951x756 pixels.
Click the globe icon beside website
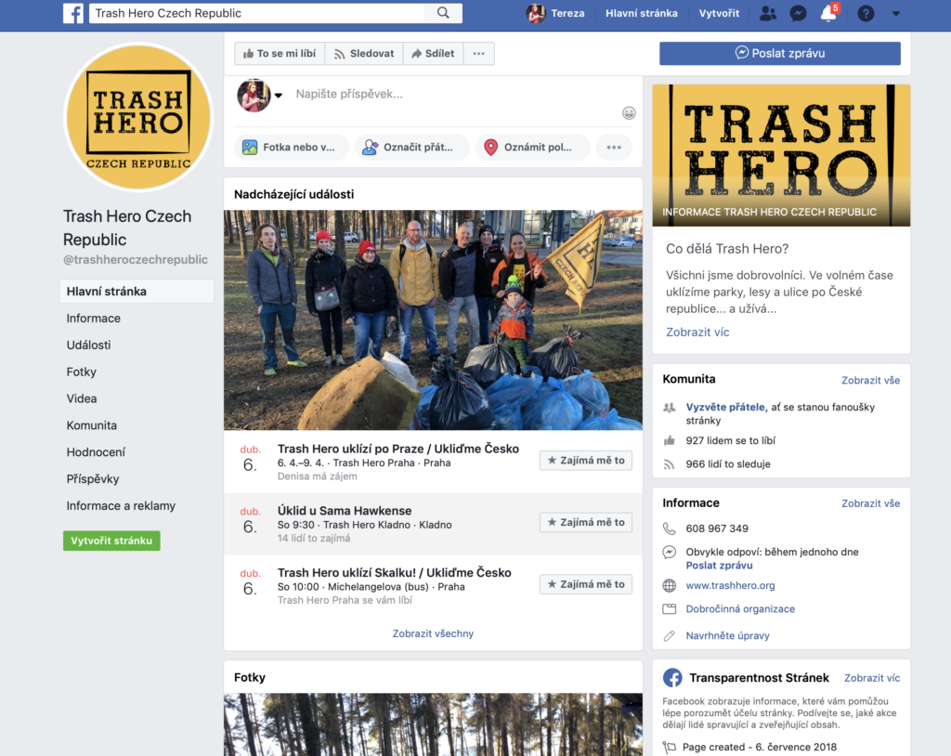tap(669, 585)
